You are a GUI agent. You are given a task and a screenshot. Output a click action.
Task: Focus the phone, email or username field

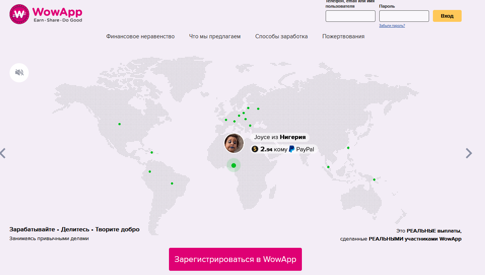pos(350,16)
